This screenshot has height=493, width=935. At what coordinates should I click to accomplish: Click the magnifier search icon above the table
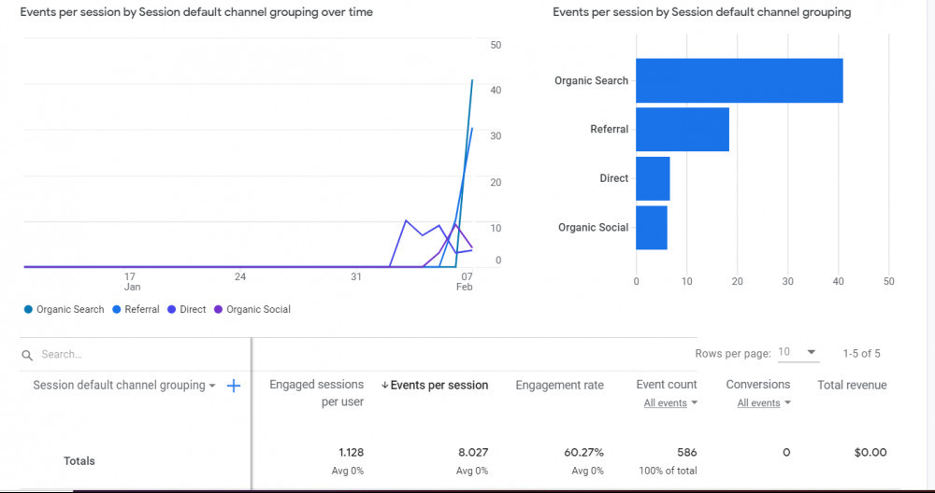(x=27, y=355)
